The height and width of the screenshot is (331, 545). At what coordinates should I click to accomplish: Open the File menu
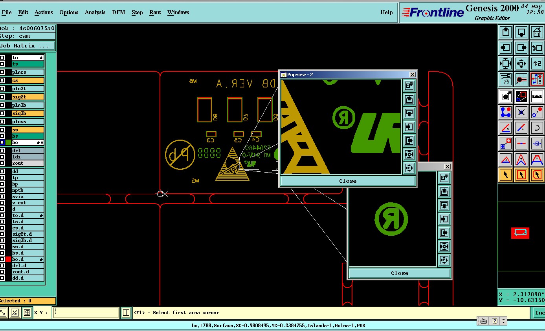(x=7, y=12)
